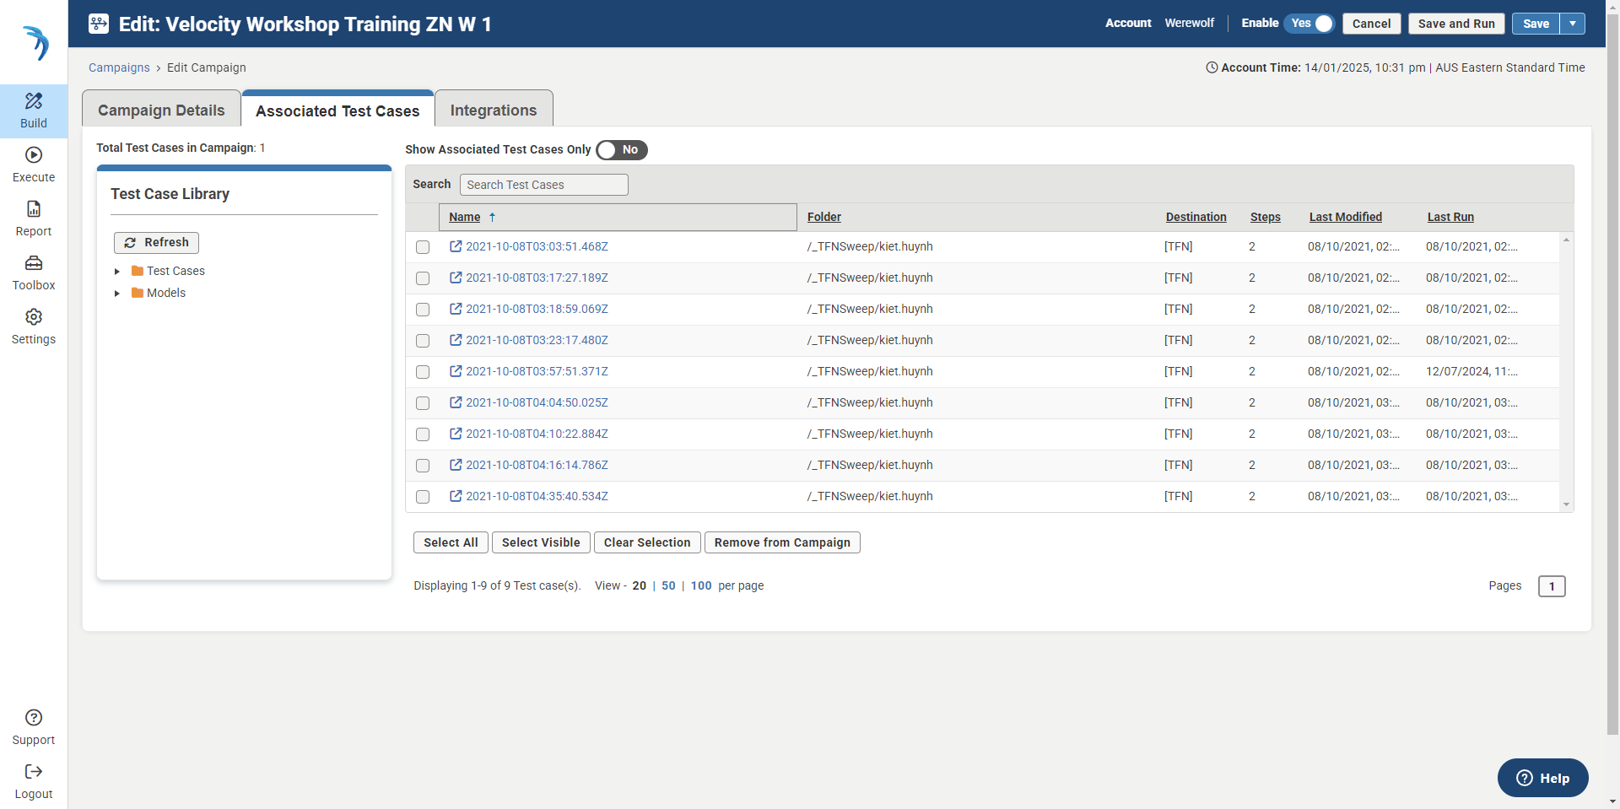Switch to the Campaign Details tab
This screenshot has width=1620, height=809.
(161, 110)
